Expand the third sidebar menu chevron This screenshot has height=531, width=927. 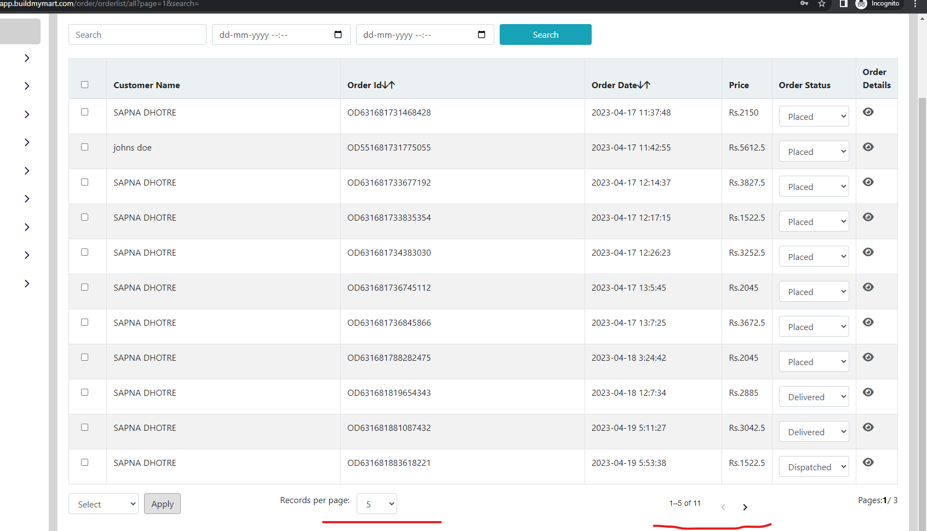tap(27, 114)
